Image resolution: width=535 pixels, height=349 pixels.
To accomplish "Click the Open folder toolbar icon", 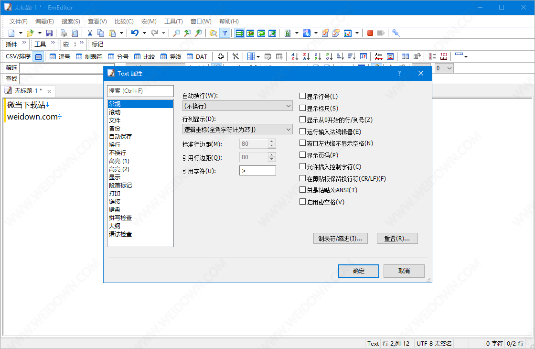I will coord(31,33).
